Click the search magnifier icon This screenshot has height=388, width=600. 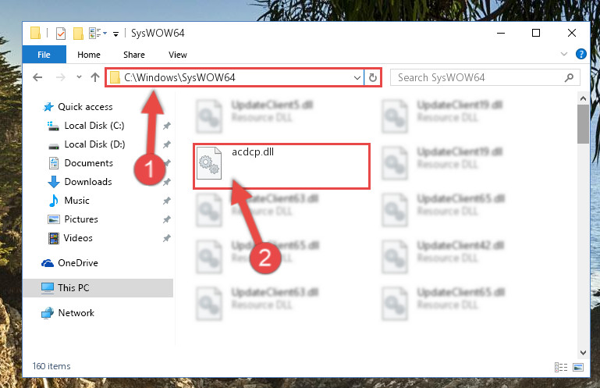(x=569, y=78)
